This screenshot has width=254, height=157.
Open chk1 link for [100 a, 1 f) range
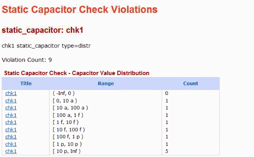tap(11, 115)
